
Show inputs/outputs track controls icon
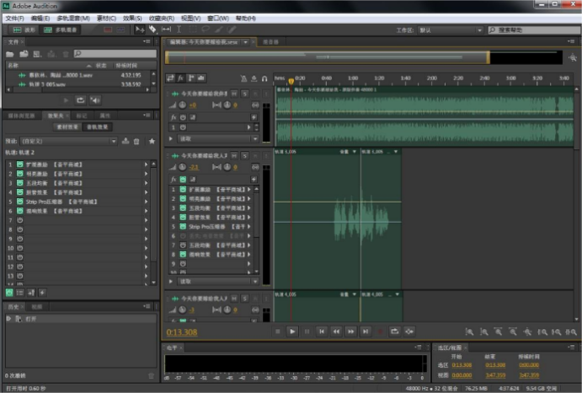[170, 78]
